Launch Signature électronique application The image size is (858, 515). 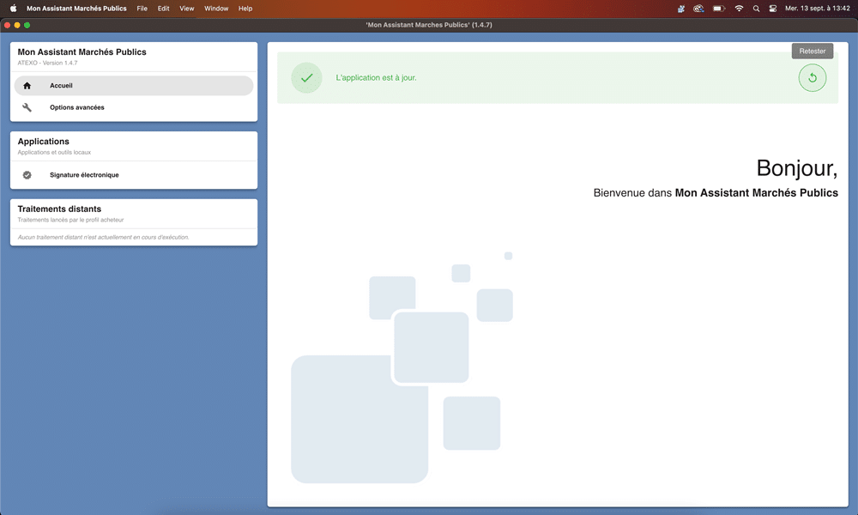coord(134,175)
